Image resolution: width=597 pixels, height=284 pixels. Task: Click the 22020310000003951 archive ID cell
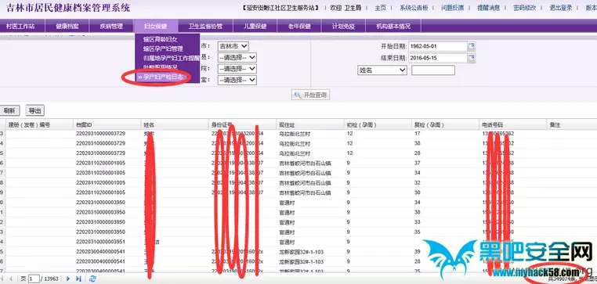pos(100,243)
